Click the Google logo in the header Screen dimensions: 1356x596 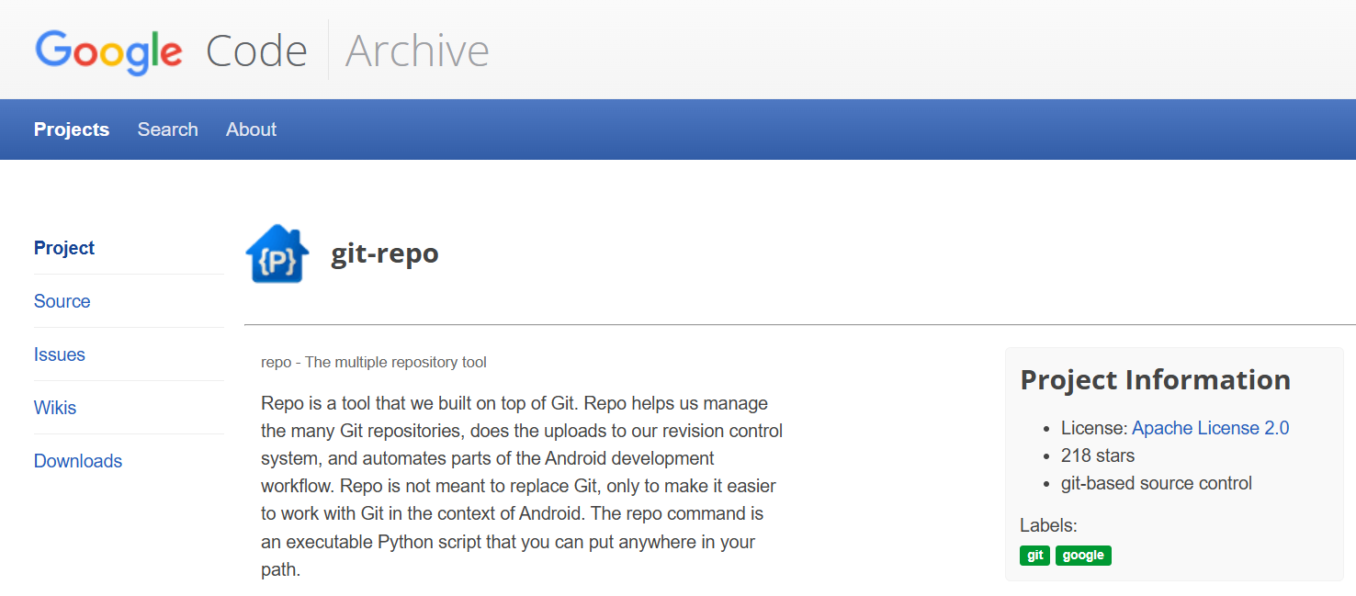(x=108, y=51)
